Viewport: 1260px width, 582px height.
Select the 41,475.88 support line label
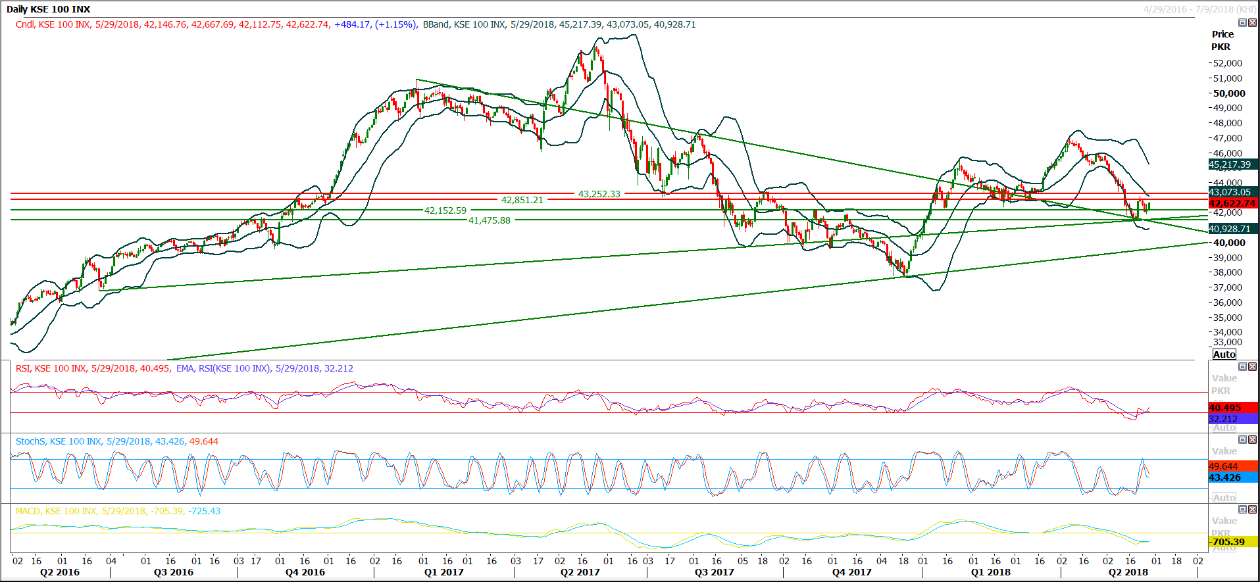[490, 220]
